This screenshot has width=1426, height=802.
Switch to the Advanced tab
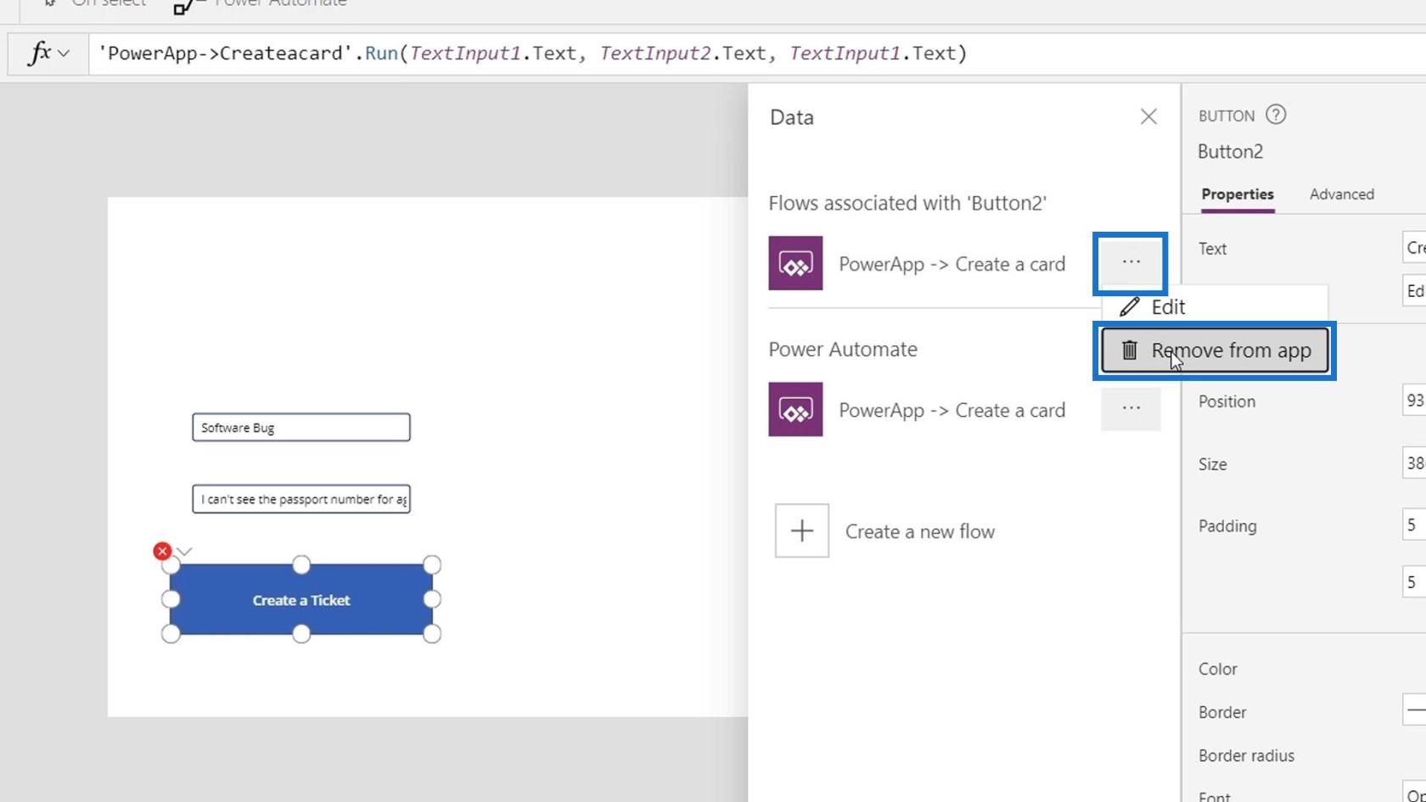[1341, 194]
